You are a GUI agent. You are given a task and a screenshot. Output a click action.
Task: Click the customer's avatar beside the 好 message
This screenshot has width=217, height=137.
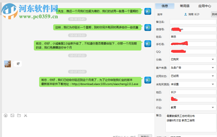(8, 64)
